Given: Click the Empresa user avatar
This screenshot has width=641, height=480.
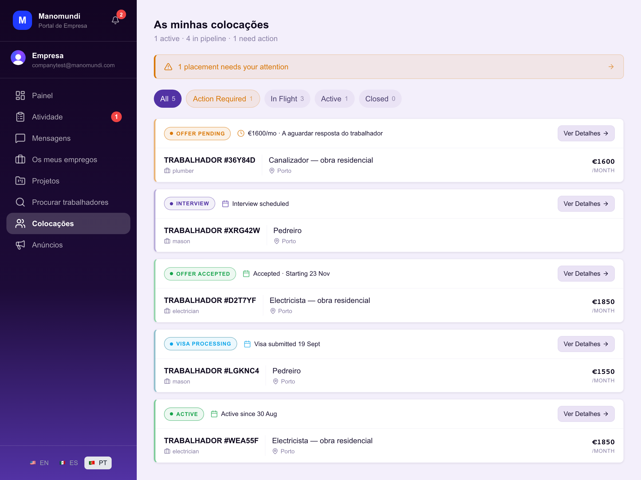Looking at the screenshot, I should pyautogui.click(x=18, y=58).
